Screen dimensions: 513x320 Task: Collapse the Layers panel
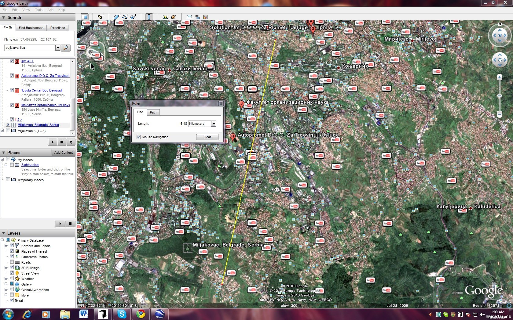click(4, 233)
